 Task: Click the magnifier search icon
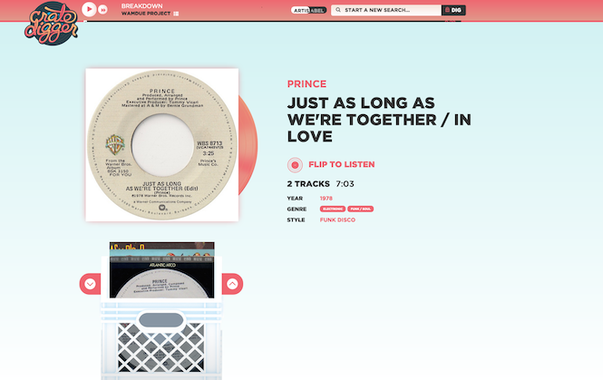(x=338, y=10)
